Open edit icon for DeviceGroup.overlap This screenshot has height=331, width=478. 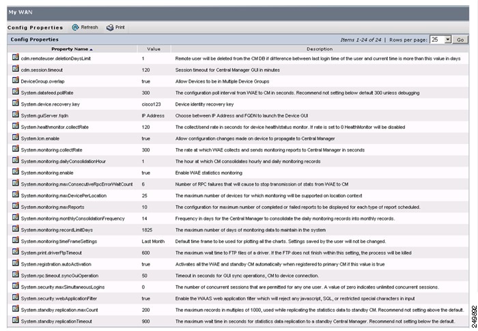[x=16, y=80]
